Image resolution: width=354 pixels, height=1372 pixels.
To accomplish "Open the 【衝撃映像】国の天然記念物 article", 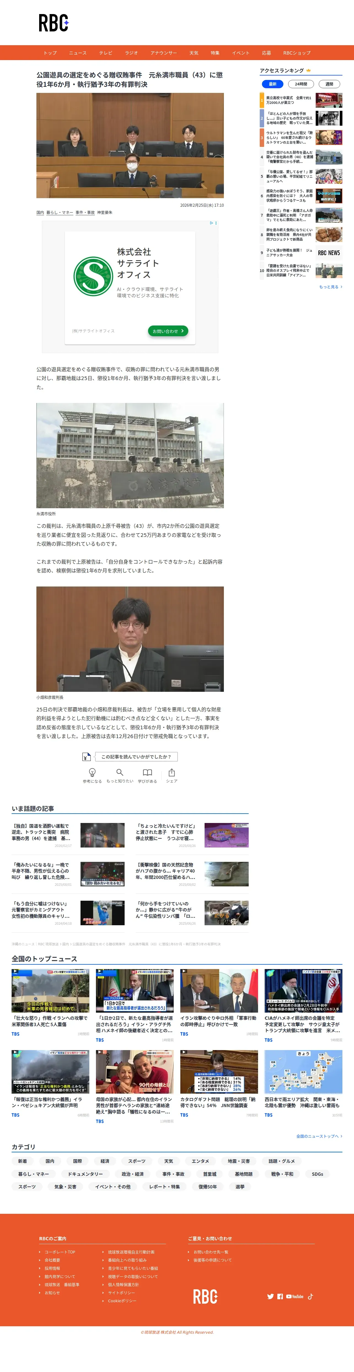I will [192, 874].
